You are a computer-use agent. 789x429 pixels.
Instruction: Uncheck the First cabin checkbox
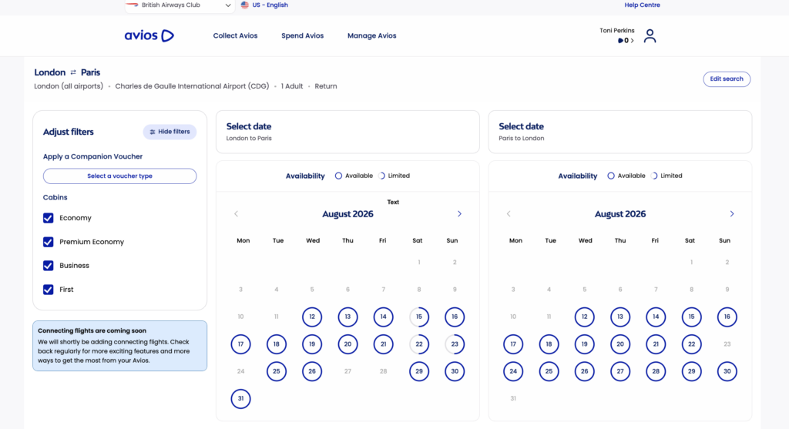pos(49,290)
